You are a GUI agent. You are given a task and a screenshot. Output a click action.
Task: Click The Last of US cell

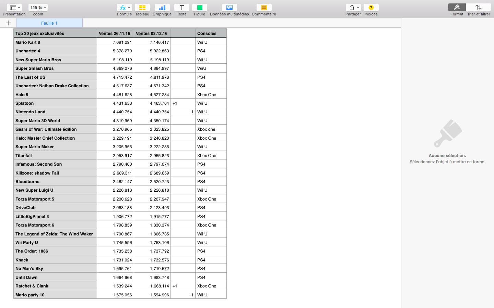55,77
